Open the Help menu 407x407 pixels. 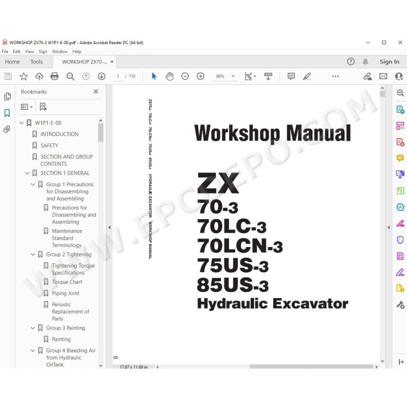coord(77,51)
